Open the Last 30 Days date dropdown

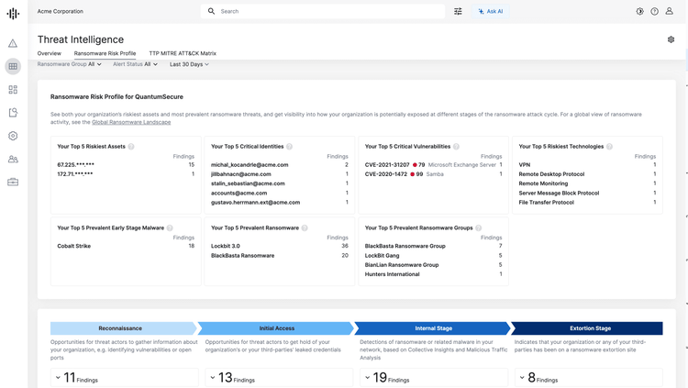click(189, 64)
